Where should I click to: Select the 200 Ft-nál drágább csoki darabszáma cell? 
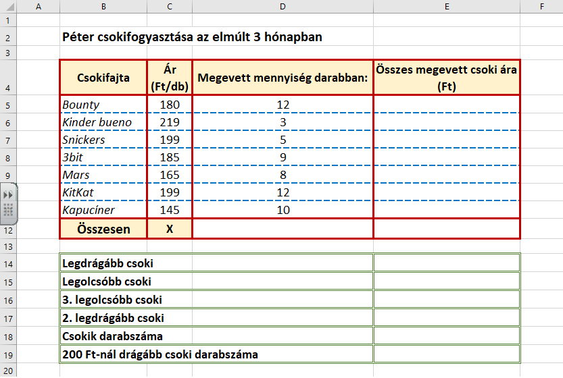216,354
